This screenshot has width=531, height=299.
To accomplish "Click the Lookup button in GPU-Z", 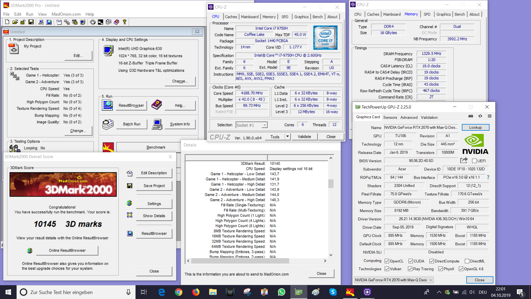I will [x=475, y=127].
